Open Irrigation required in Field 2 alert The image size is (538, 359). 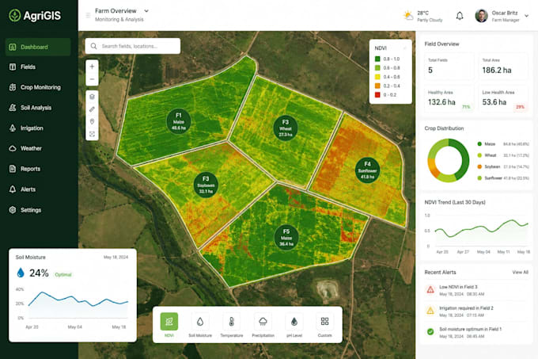pos(476,311)
